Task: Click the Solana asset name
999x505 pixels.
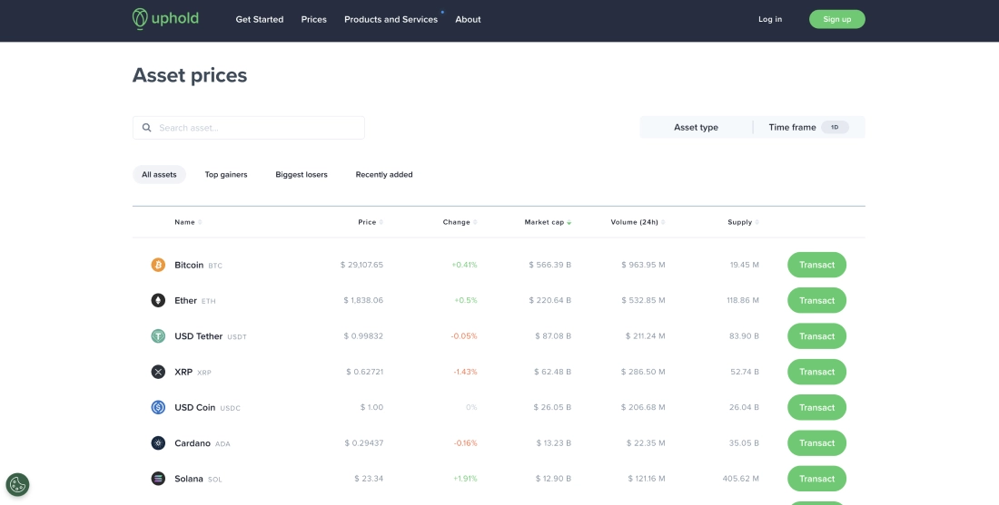Action: tap(189, 479)
